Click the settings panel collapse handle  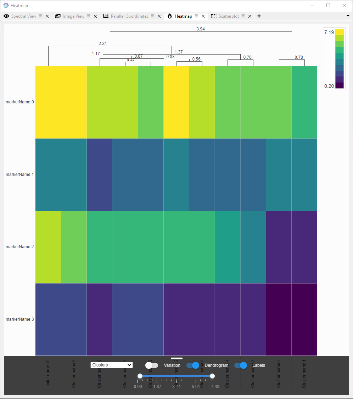pyautogui.click(x=176, y=358)
